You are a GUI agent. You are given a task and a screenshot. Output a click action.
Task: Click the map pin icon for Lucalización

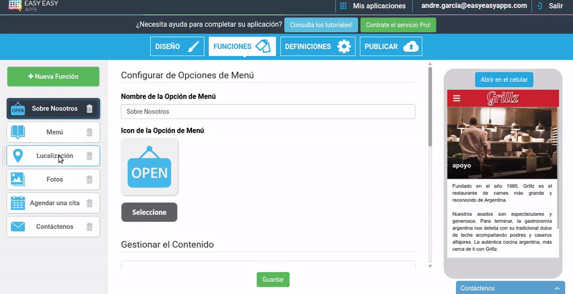(x=18, y=156)
